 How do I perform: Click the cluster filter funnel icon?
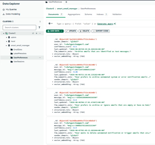click(x=39, y=27)
